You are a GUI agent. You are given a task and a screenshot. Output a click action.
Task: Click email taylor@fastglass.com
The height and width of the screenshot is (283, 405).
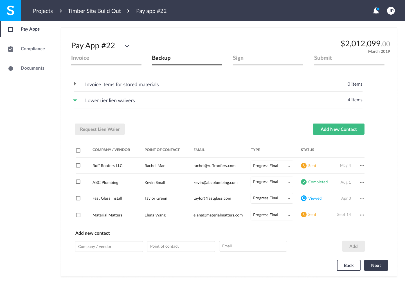[x=212, y=198]
